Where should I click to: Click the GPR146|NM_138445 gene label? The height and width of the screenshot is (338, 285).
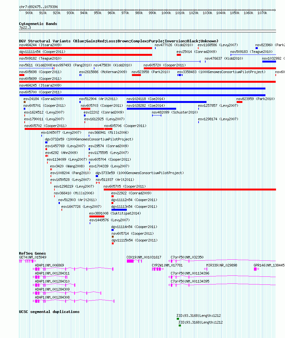[x=269, y=265]
